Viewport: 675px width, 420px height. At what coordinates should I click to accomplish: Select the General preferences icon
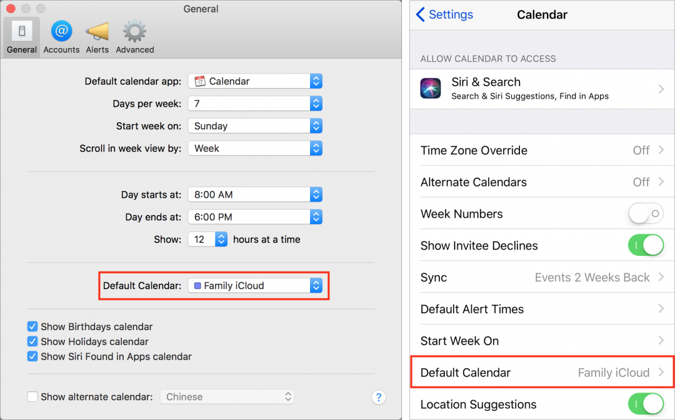[21, 37]
